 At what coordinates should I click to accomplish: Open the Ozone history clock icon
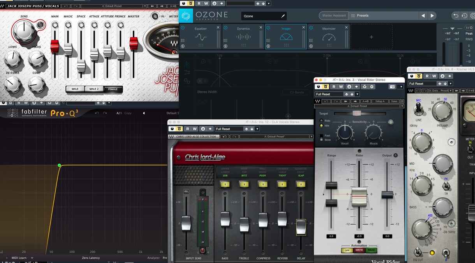464,16
